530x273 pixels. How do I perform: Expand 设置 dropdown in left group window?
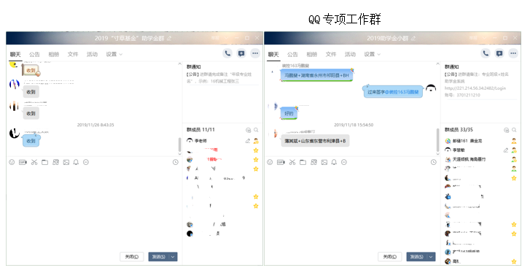click(x=114, y=54)
